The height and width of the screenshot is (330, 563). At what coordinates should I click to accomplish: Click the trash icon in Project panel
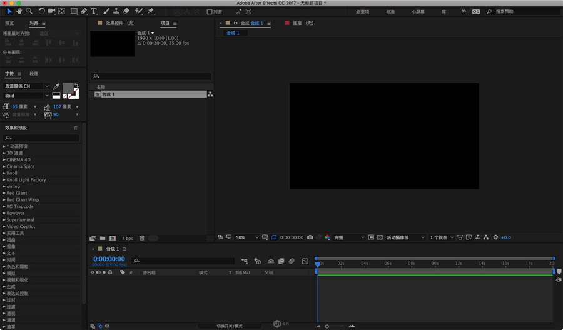pos(142,238)
